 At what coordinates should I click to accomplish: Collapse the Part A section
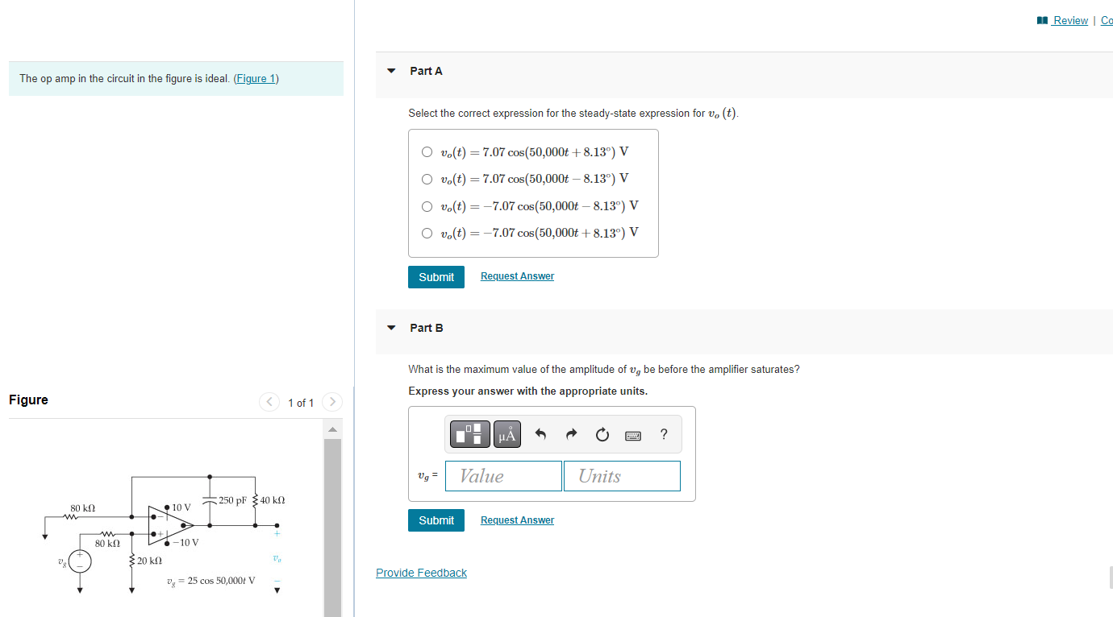pyautogui.click(x=391, y=71)
